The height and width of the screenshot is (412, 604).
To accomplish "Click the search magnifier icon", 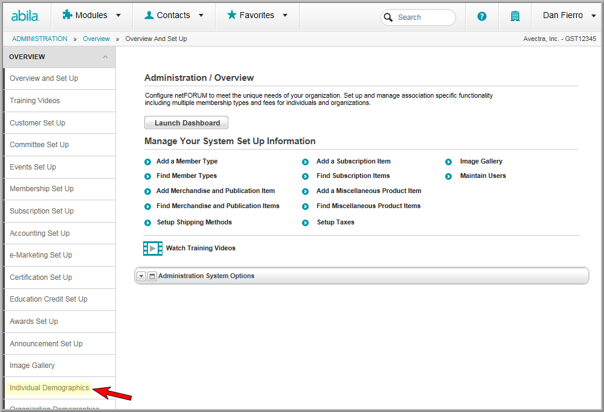I will (x=388, y=17).
